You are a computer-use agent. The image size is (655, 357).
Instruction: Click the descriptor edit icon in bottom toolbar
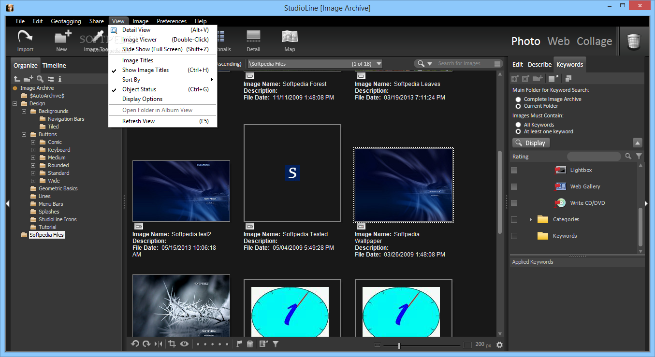pos(263,344)
